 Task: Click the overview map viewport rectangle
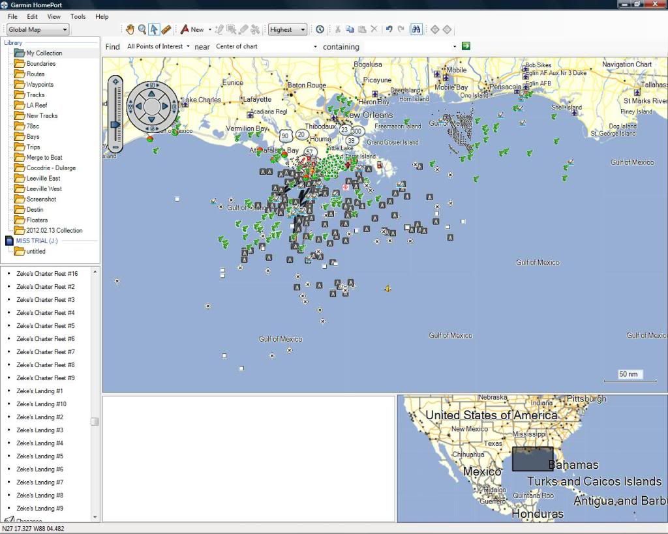click(532, 459)
